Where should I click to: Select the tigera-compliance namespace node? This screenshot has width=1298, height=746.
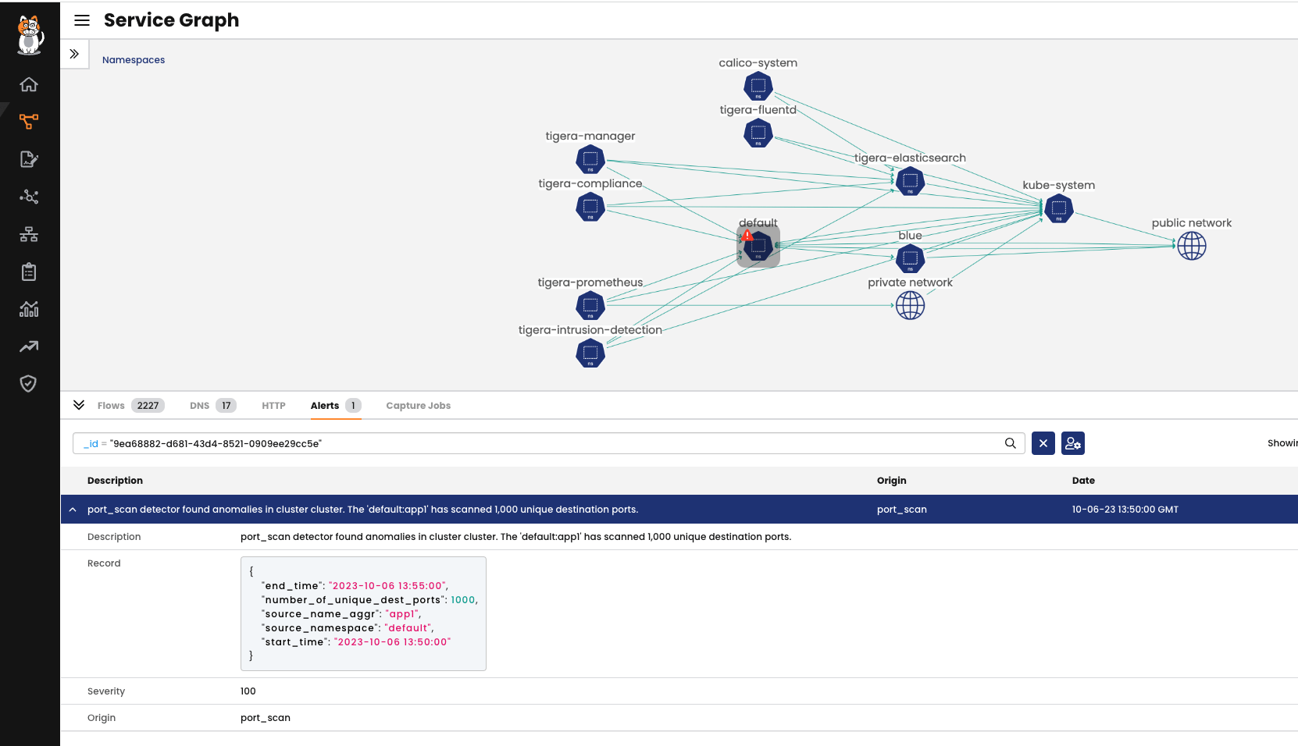click(590, 207)
